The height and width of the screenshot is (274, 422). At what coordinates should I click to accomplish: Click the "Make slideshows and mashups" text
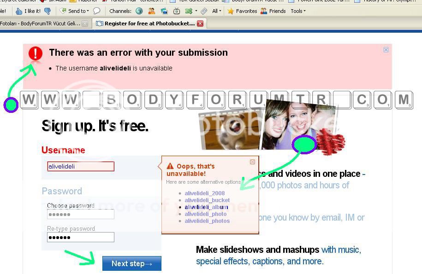[x=257, y=250]
